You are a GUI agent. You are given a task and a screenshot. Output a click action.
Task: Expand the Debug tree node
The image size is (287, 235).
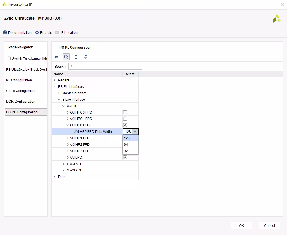pos(54,177)
